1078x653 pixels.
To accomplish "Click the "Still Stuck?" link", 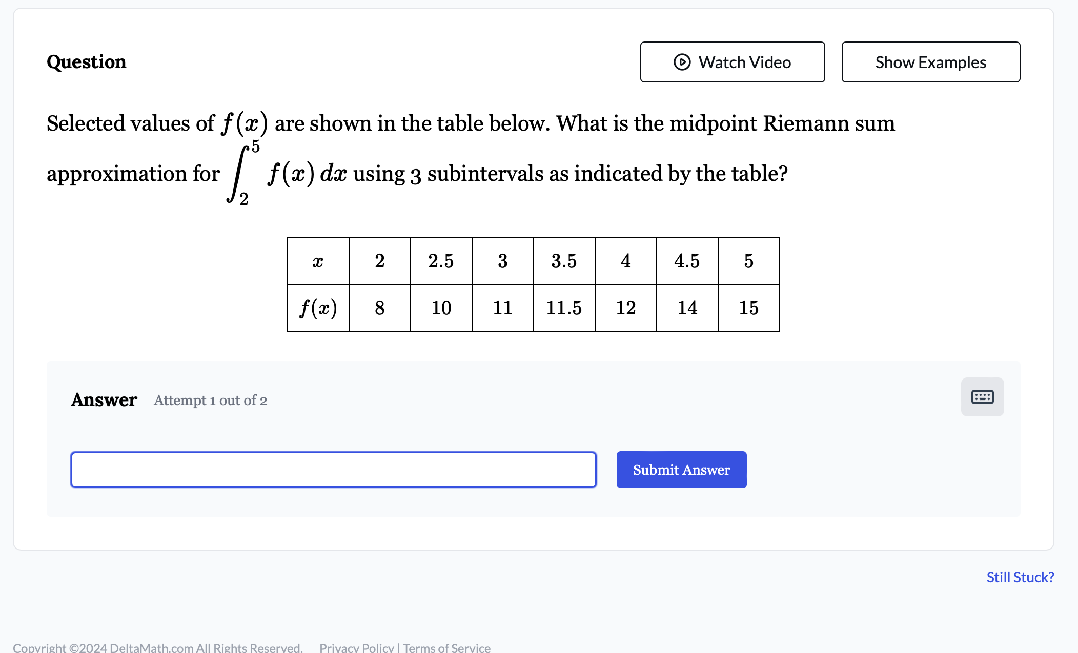I will click(x=1020, y=577).
